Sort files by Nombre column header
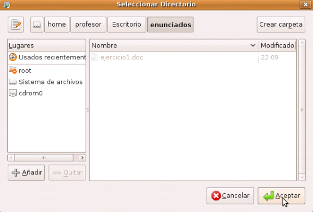 tap(173, 45)
